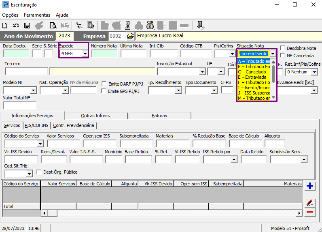Viewport: 322px width, 232px height.
Task: Check the NF Cancelada box
Action: click(283, 56)
